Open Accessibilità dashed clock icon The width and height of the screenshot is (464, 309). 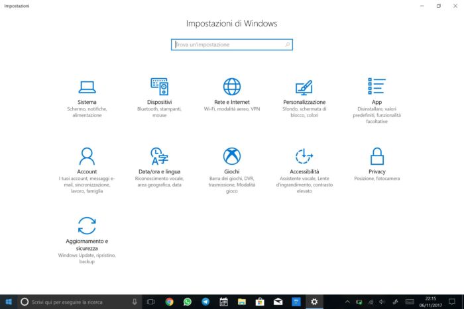[304, 156]
